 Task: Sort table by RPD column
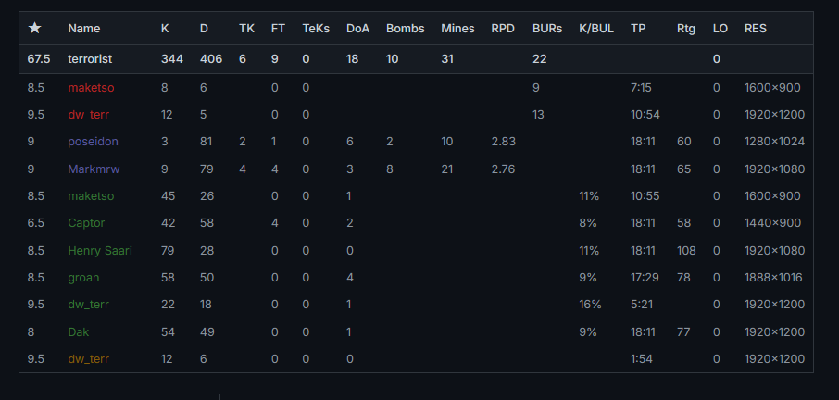[503, 29]
